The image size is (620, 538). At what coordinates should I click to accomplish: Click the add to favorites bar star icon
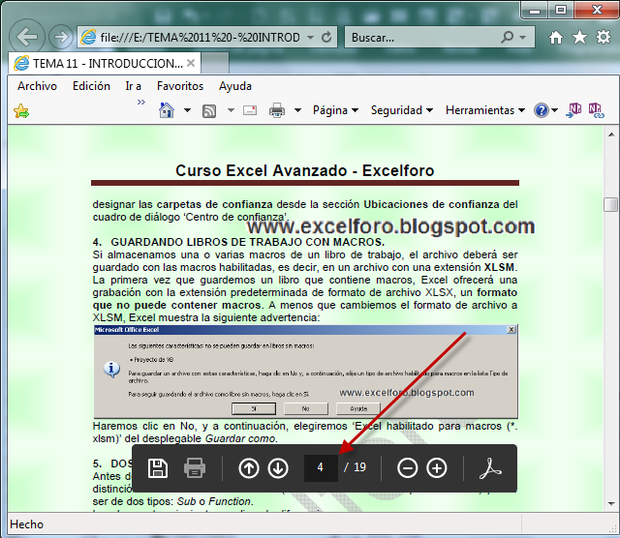click(x=21, y=111)
